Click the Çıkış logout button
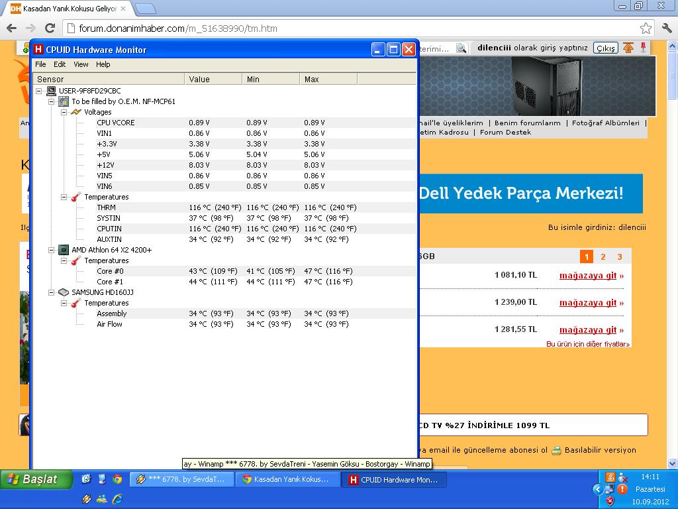 (605, 48)
